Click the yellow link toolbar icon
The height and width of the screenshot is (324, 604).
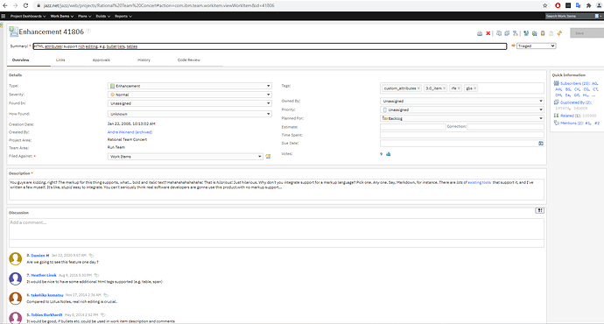pyautogui.click(x=559, y=33)
